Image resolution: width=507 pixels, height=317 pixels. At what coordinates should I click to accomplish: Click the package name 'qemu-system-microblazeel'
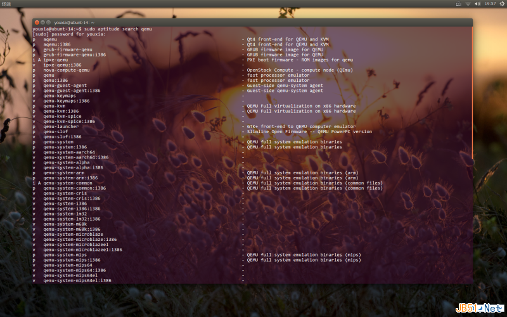click(76, 245)
